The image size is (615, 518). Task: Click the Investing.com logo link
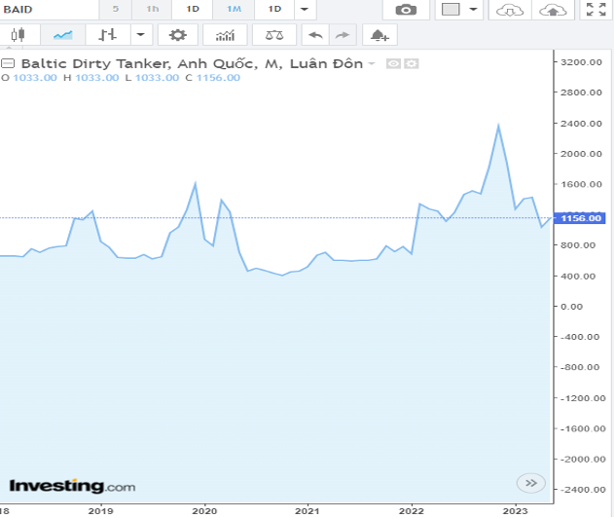click(x=73, y=486)
